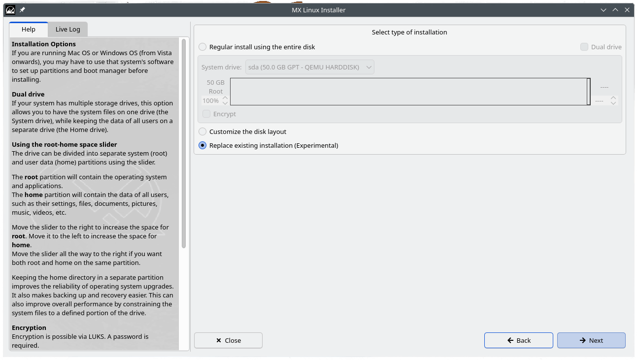The image size is (638, 360).
Task: Click the titlebar roll-up caret icon
Action: [x=615, y=10]
